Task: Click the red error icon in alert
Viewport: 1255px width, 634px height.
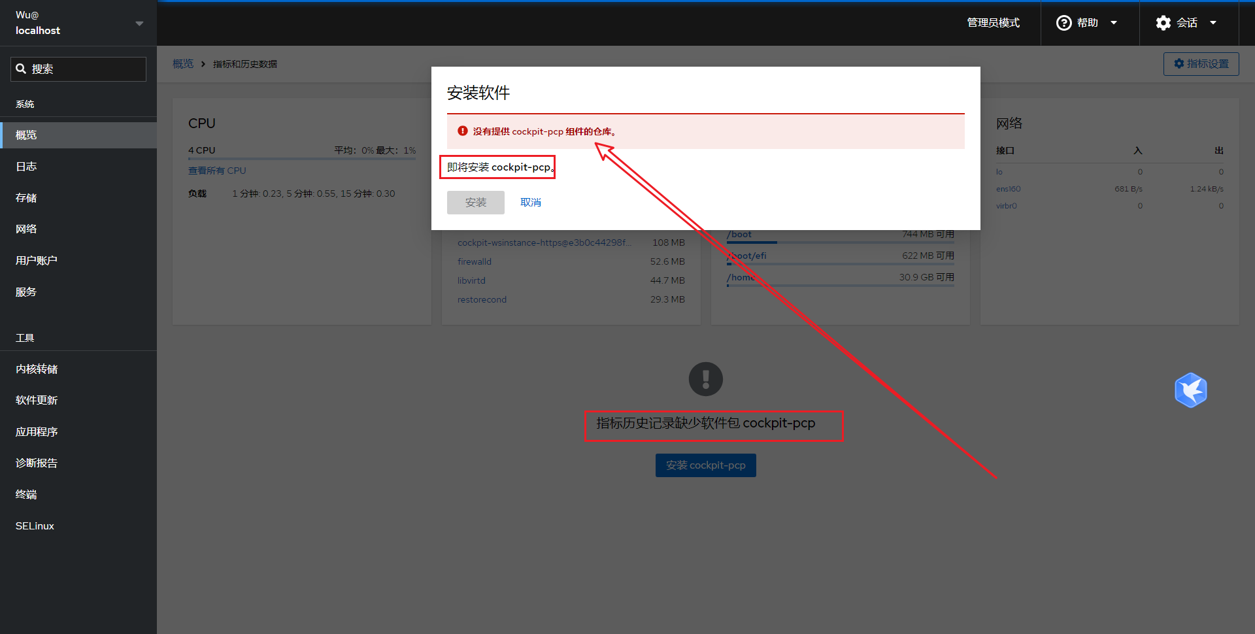Action: pyautogui.click(x=463, y=131)
